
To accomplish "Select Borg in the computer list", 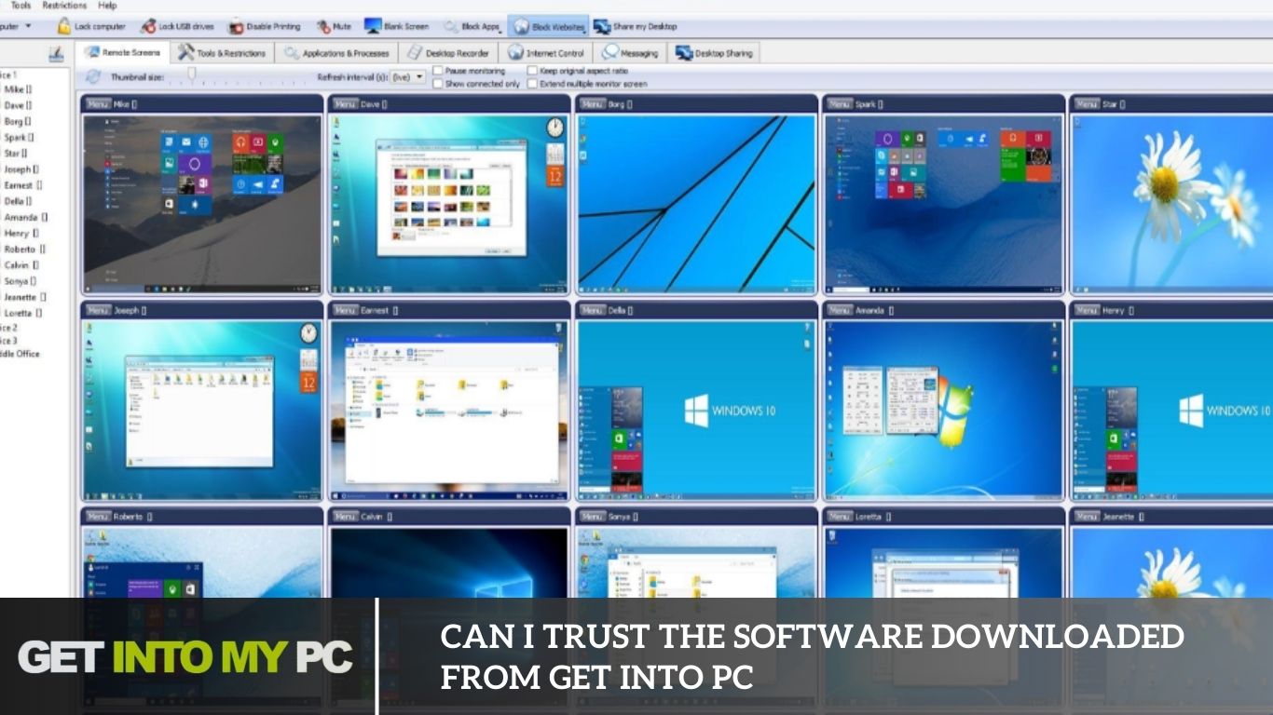I will pyautogui.click(x=18, y=121).
